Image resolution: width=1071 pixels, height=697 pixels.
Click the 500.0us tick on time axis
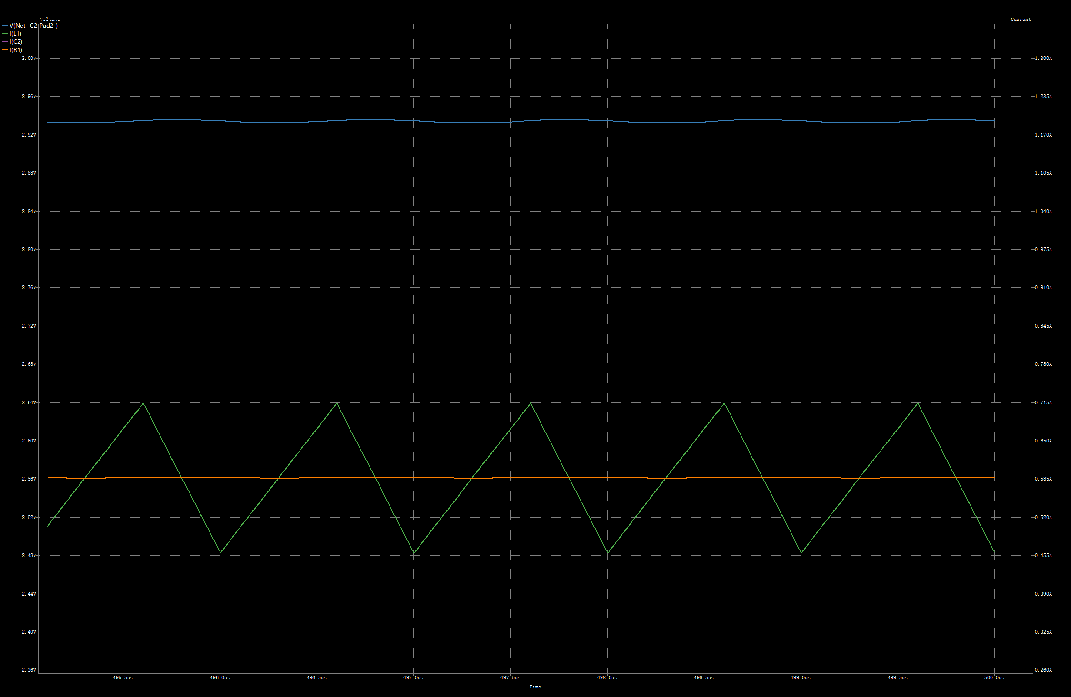(994, 678)
